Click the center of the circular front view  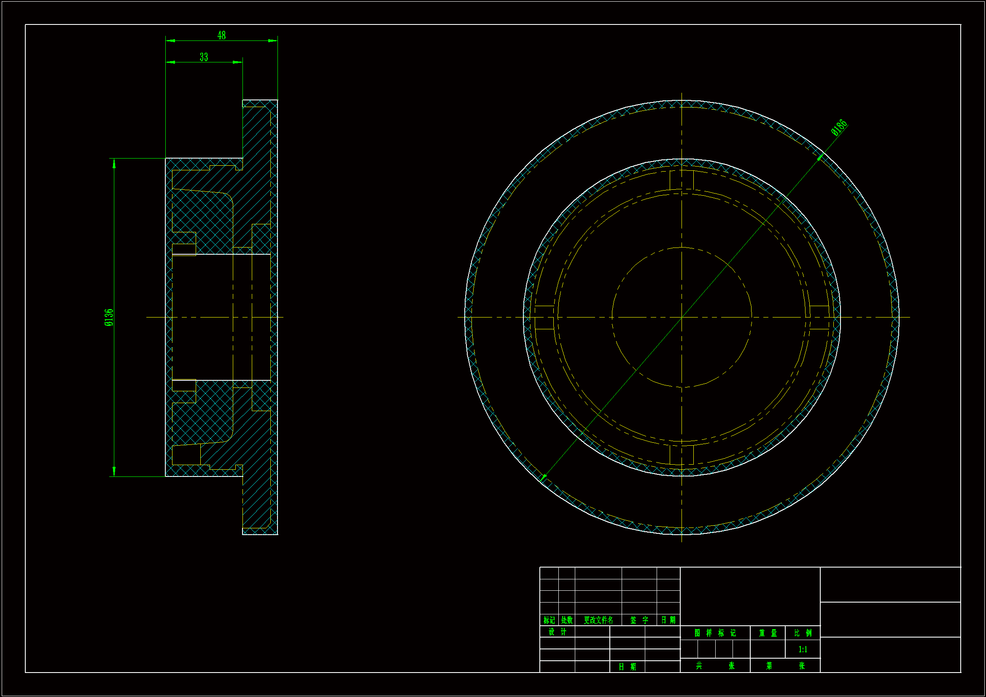pos(682,318)
